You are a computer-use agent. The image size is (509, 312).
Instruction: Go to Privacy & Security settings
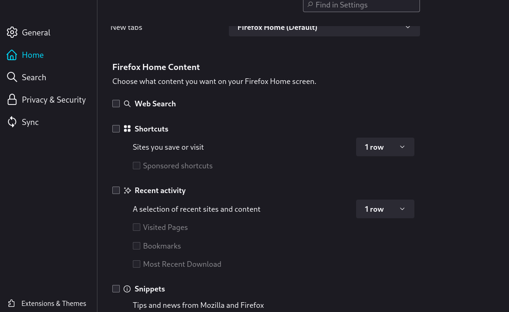click(54, 100)
